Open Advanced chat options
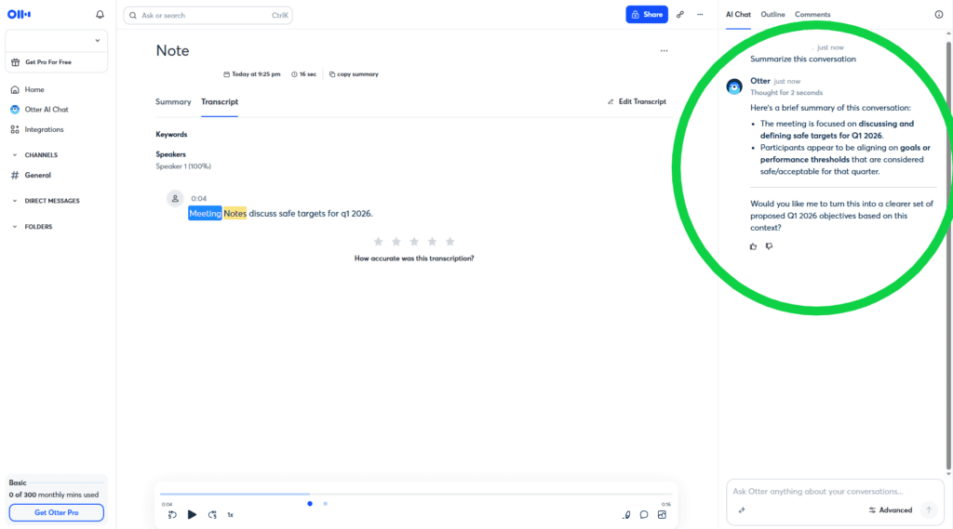The height and width of the screenshot is (529, 953). point(891,510)
